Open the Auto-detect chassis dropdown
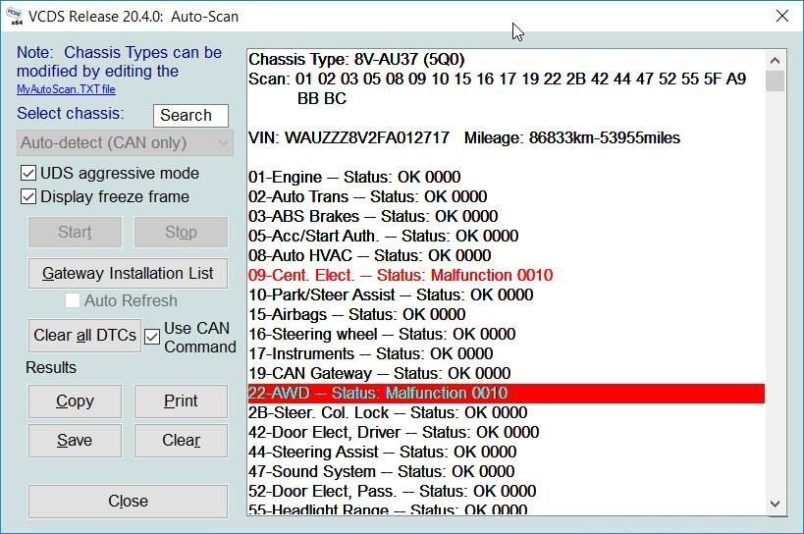 point(126,142)
